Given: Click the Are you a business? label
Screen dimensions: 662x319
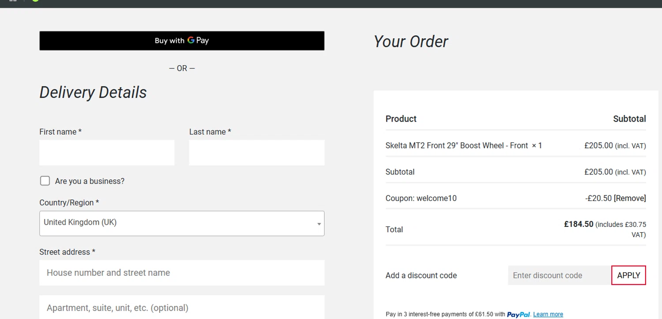Looking at the screenshot, I should (x=90, y=181).
